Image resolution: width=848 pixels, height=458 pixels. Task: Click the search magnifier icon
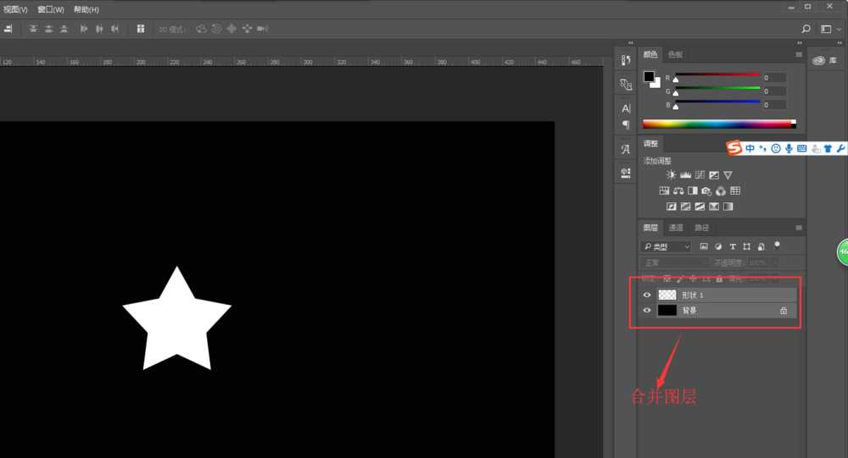[806, 29]
